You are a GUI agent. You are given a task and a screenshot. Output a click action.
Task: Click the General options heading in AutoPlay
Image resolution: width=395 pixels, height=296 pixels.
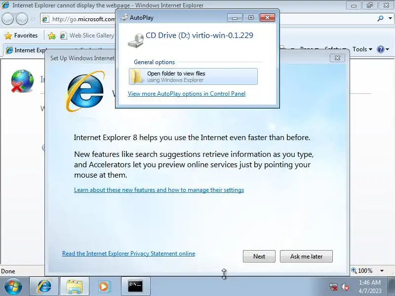(x=154, y=62)
